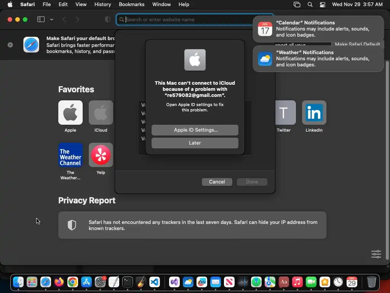Click Apple ID Settings… button
Screen dimensions: 390x293
195,130
